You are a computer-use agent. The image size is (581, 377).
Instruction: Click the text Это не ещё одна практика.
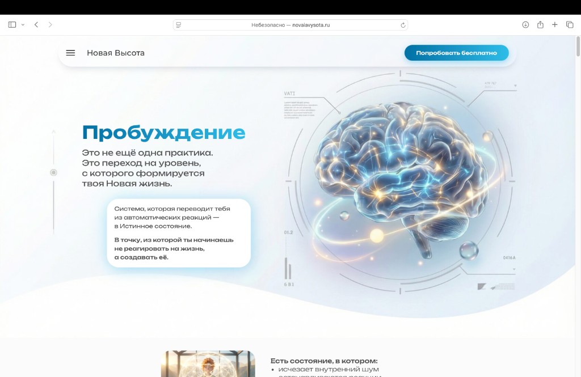pos(148,153)
